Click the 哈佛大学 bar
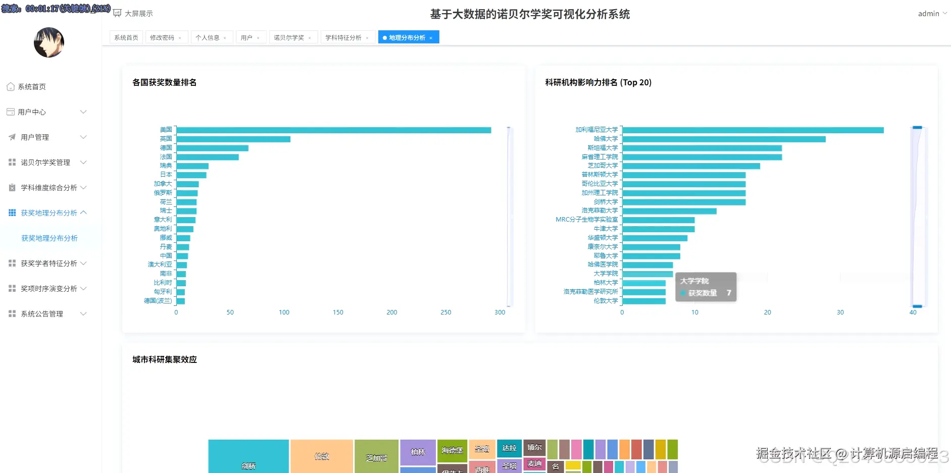The height and width of the screenshot is (473, 951). pyautogui.click(x=724, y=139)
